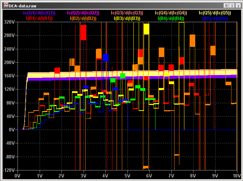Select the I(B5)/d(I(B5)) trace label

[215, 19]
